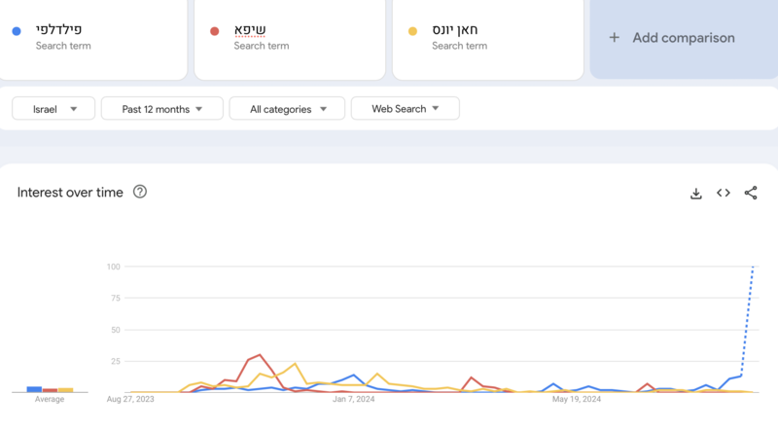Viewport: 778px width, 430px height.
Task: Open the Web Search type dropdown
Action: (x=405, y=109)
